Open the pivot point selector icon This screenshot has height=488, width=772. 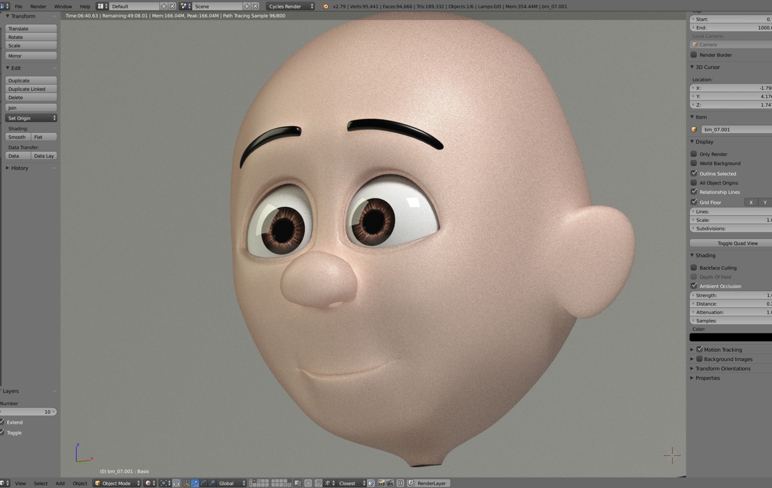point(165,483)
